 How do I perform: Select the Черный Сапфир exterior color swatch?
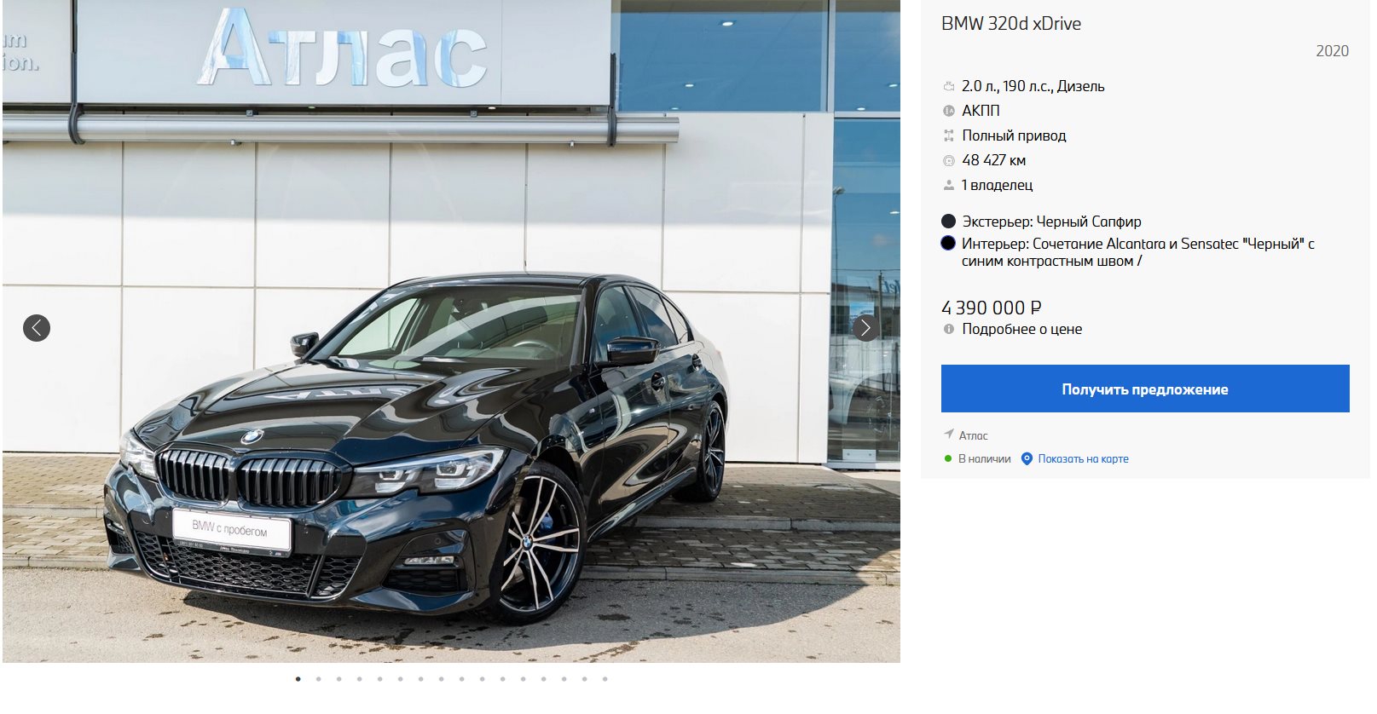(x=948, y=222)
